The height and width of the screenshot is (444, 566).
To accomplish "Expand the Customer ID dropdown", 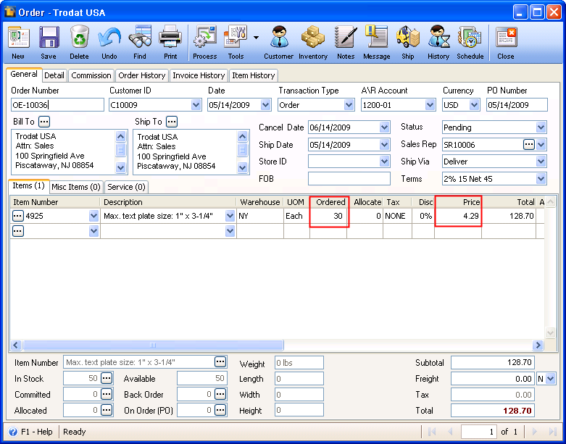I will tap(196, 105).
